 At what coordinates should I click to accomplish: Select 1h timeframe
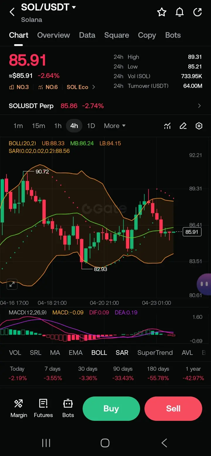coord(58,126)
